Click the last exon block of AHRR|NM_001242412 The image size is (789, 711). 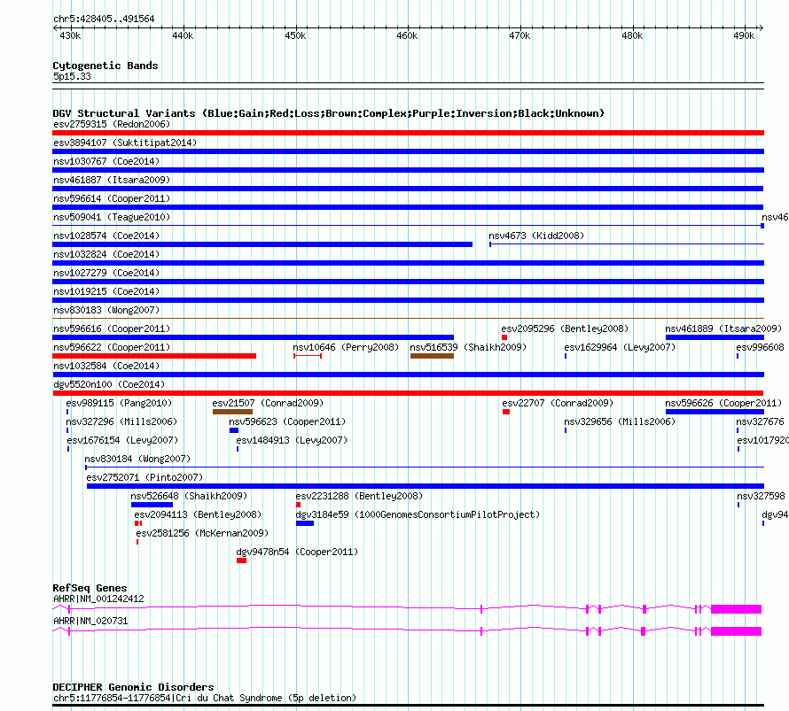tap(736, 609)
